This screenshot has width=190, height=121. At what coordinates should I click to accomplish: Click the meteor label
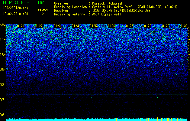[43, 9]
